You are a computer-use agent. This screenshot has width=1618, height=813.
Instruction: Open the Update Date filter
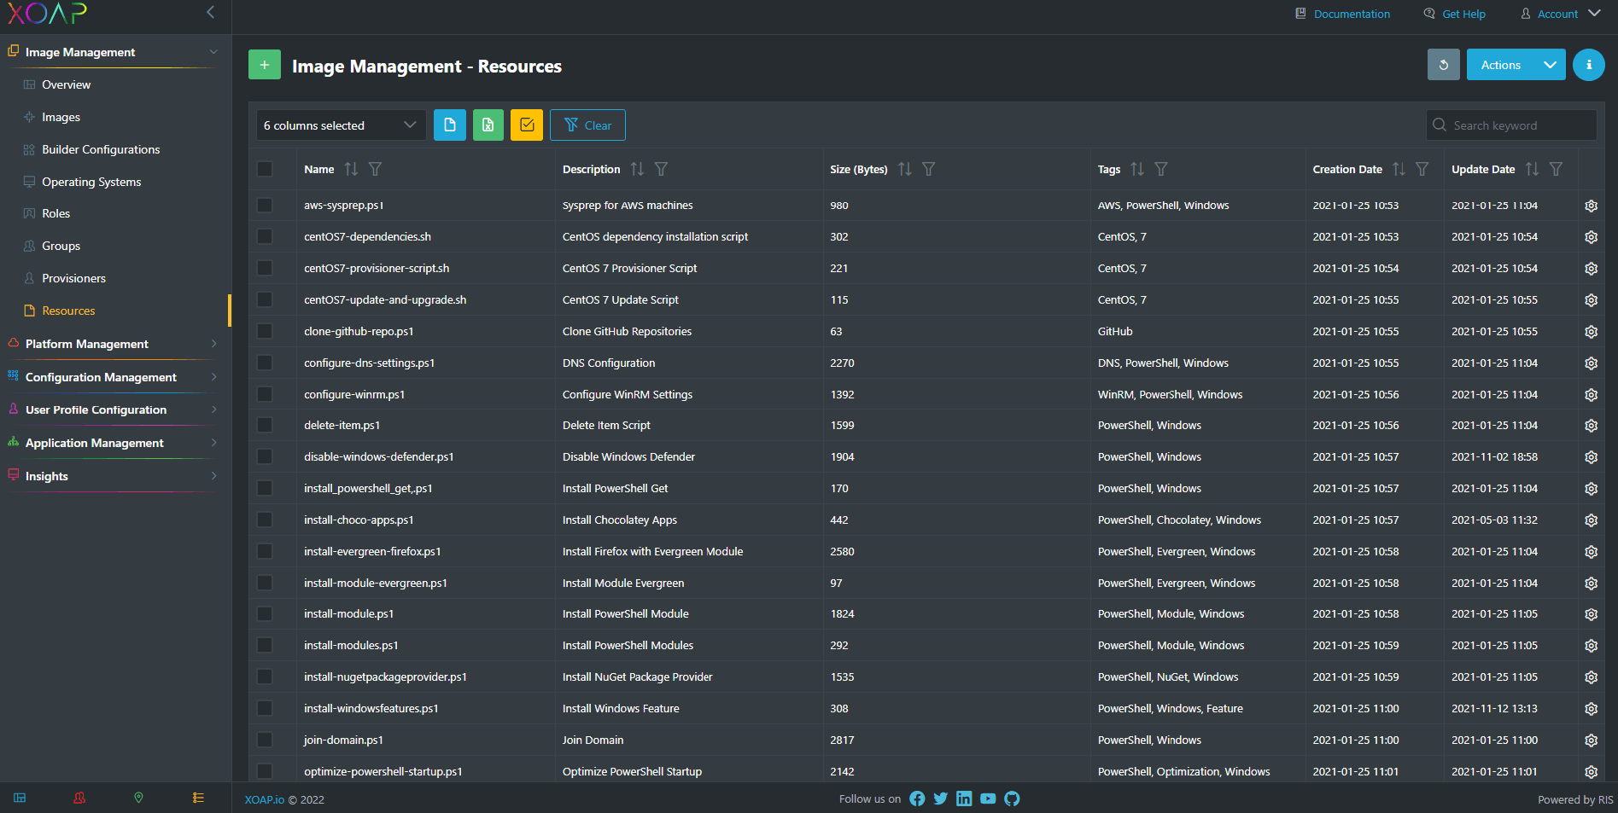1557,169
